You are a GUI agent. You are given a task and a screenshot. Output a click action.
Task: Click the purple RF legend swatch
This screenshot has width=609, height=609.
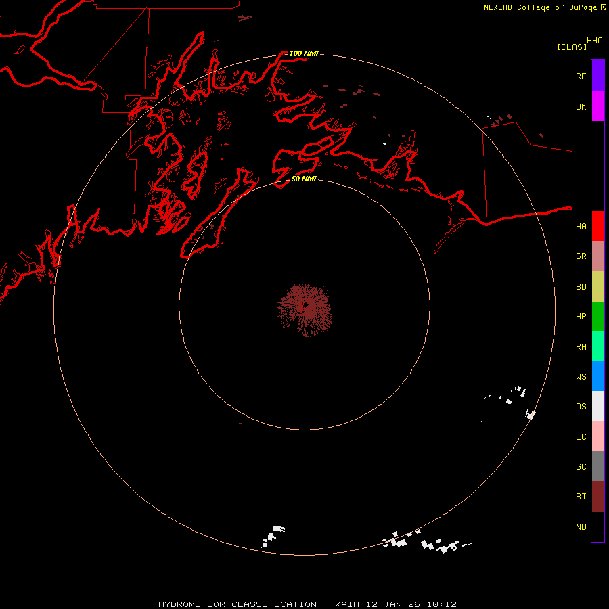pyautogui.click(x=597, y=76)
